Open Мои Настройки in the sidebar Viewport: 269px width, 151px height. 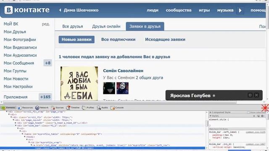coord(18,87)
